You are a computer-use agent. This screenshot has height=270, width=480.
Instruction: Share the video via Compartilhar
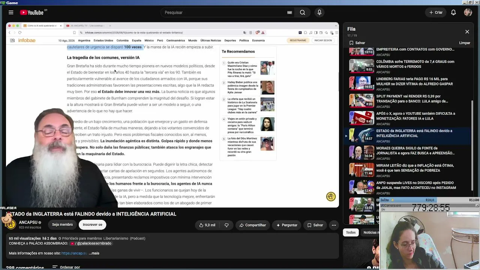(252, 225)
